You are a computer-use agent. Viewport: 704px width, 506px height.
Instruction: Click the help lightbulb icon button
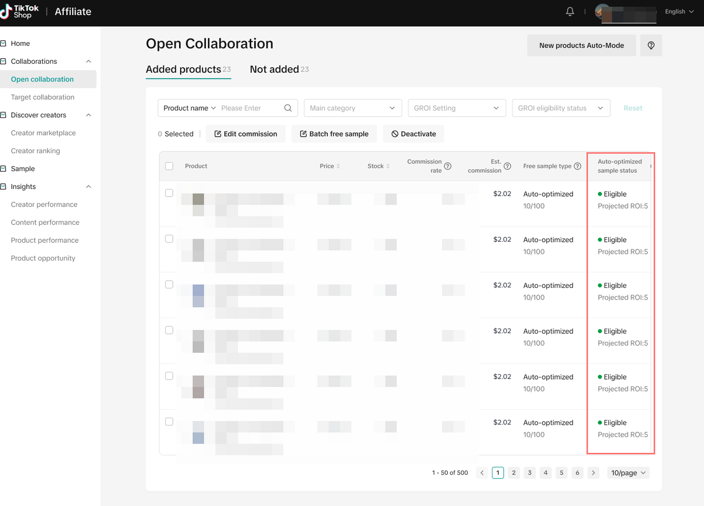click(x=651, y=45)
